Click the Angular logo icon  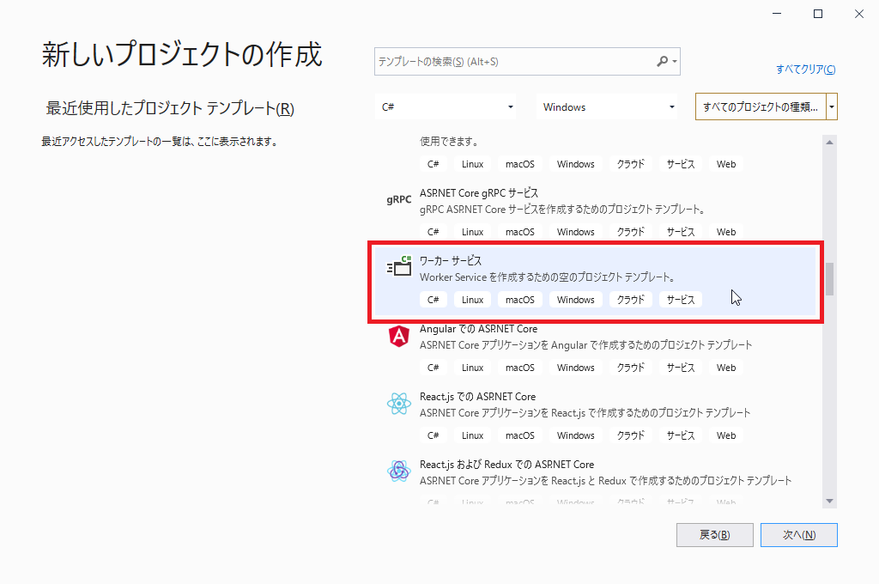click(398, 336)
